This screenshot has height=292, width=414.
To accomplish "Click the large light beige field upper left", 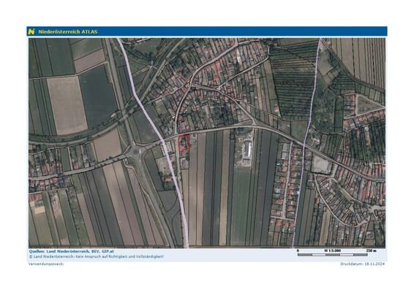I will (67, 105).
